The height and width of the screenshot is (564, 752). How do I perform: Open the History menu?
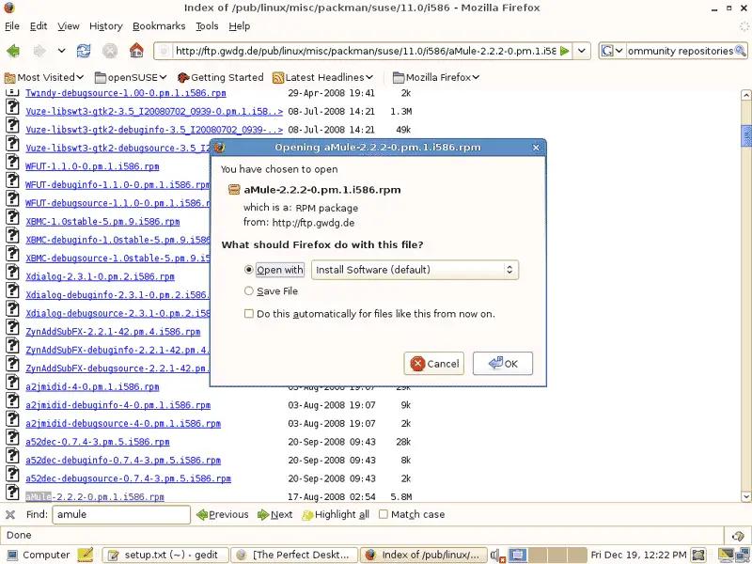(x=106, y=26)
